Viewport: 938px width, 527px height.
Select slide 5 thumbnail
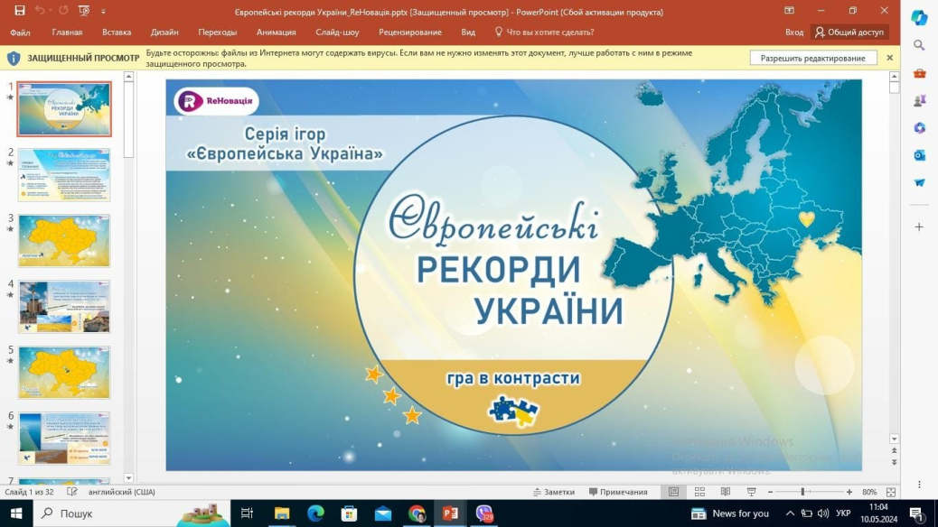click(x=64, y=373)
